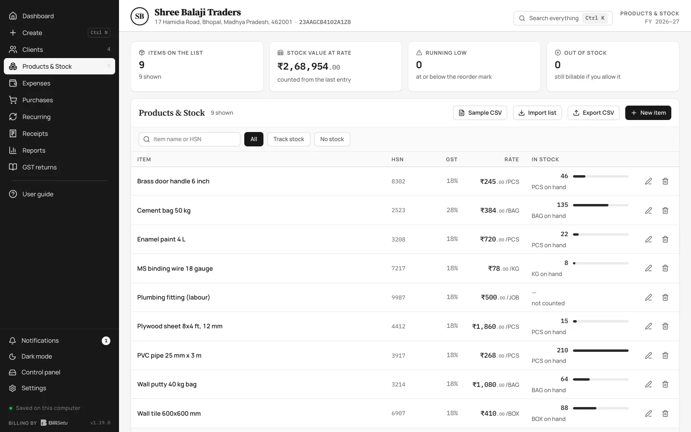Click the IN STOCK column header
Image resolution: width=691 pixels, height=432 pixels.
[545, 159]
